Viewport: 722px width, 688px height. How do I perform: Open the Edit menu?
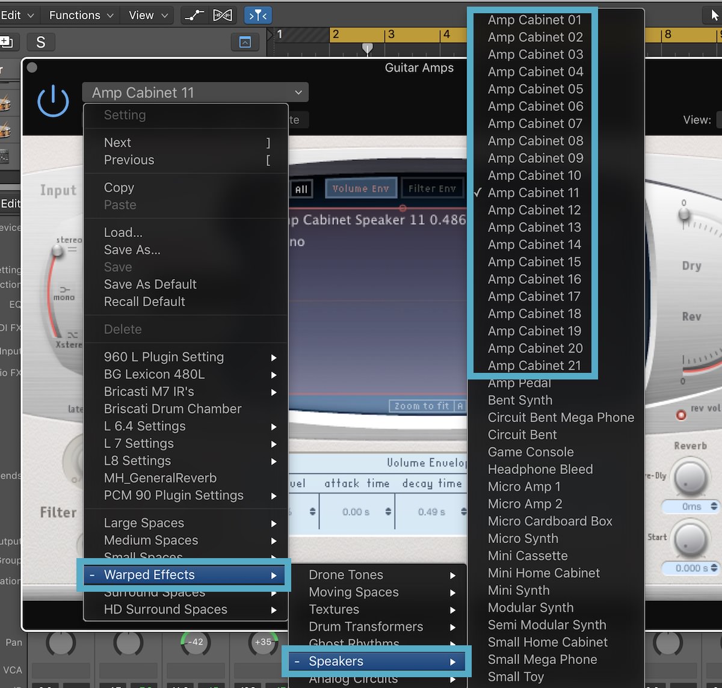[x=17, y=15]
